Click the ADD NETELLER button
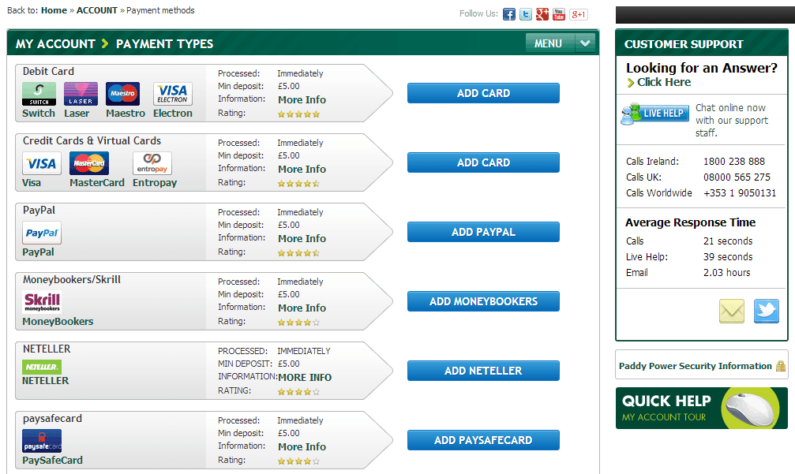795x474 pixels. click(x=483, y=371)
